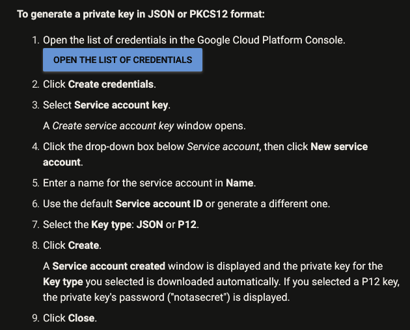Click the bold "Service account created" text
Image resolution: width=410 pixels, height=330 pixels.
(x=108, y=266)
